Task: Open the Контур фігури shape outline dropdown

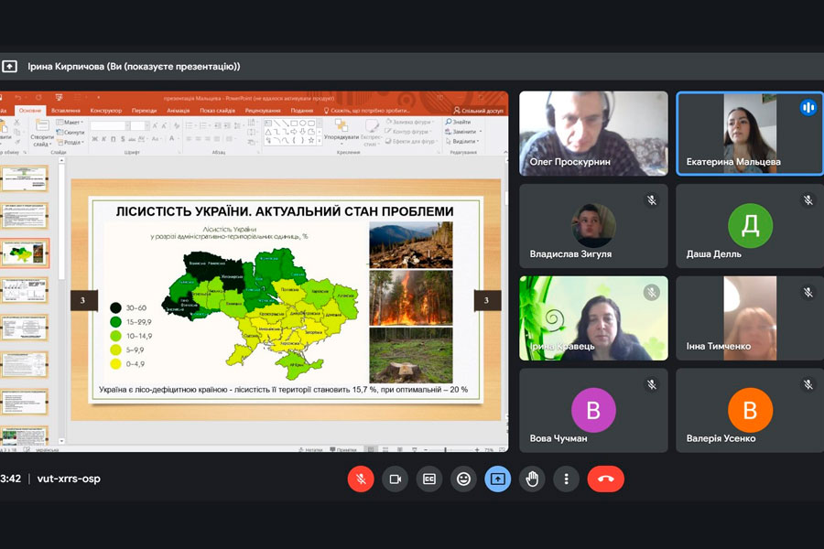Action: click(x=410, y=132)
